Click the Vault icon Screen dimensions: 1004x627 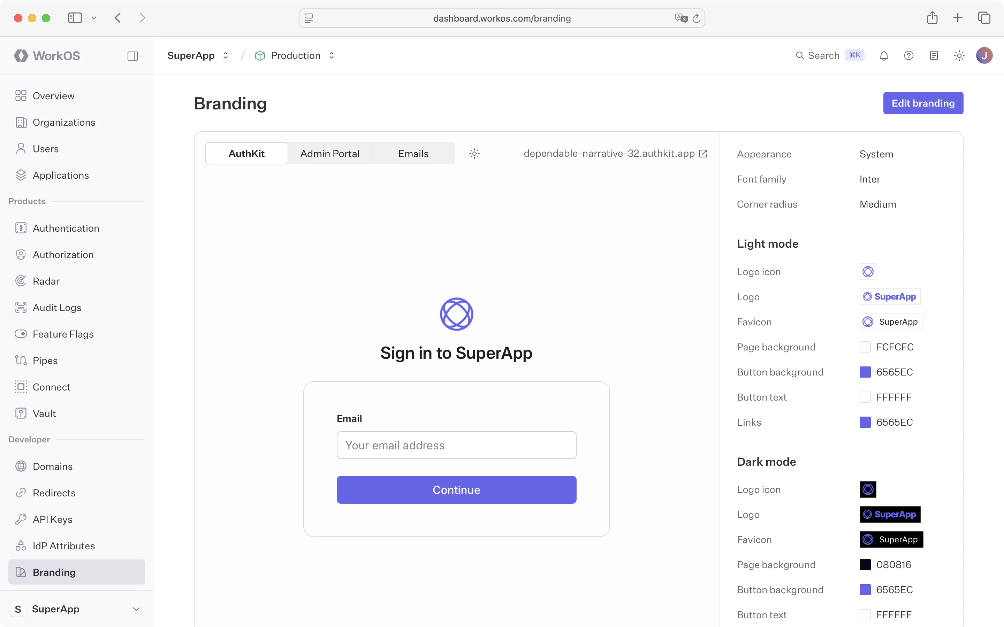coord(21,413)
